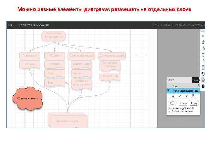Image resolution: width=210 pixels, height=157 pixels.
Task: Select the Система дистанционного обр layer
Action: pyautogui.click(x=183, y=91)
